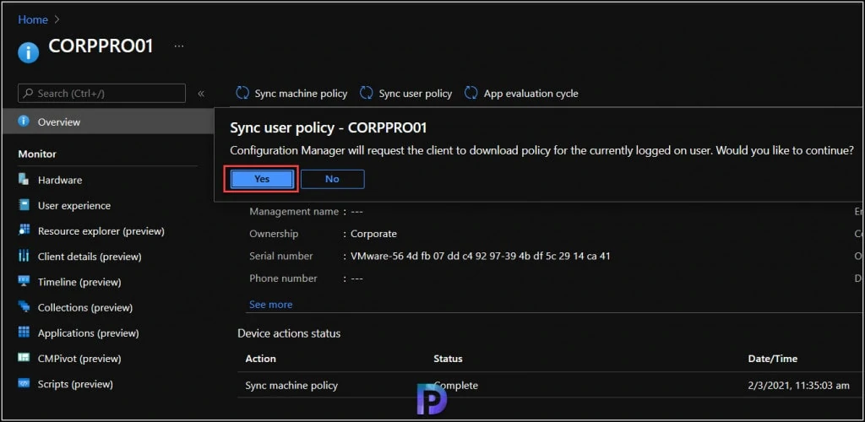Click the Scripts icon in the sidebar
This screenshot has width=865, height=422.
click(x=24, y=383)
